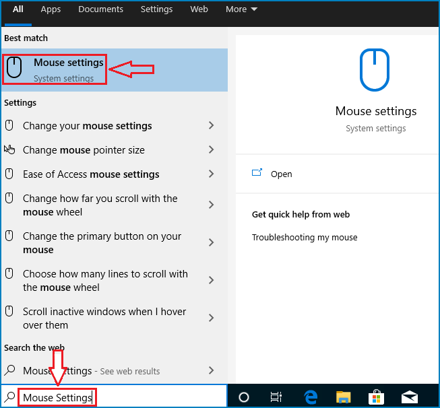Screen dimensions: 440x408
Task: Expand chevron for Scroll inactive windows result
Action: click(x=212, y=318)
